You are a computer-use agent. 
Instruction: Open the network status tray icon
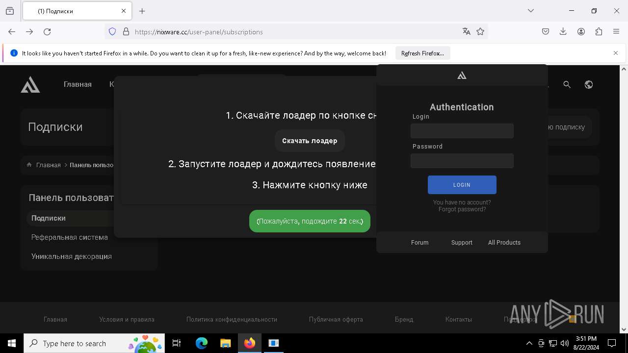click(x=553, y=343)
